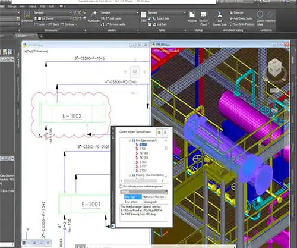297x248 pixels.
Task: Collapse the Details section header
Action: 144,192
